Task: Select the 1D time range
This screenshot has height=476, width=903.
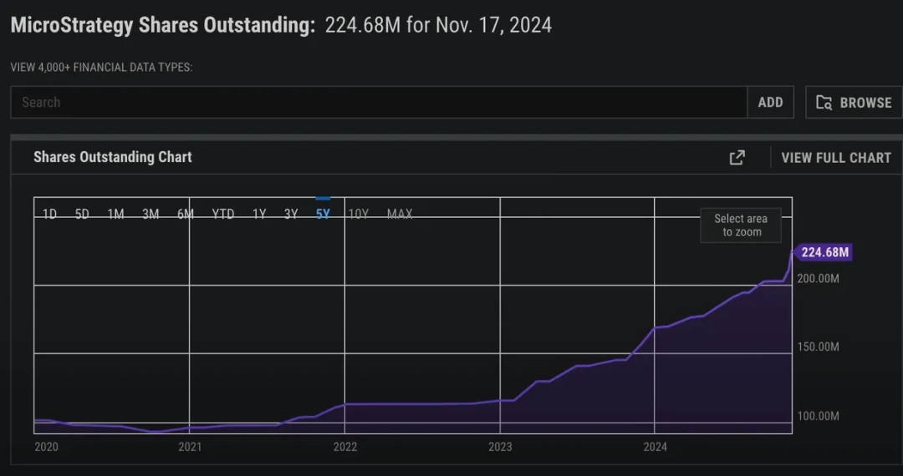Action: coord(49,215)
